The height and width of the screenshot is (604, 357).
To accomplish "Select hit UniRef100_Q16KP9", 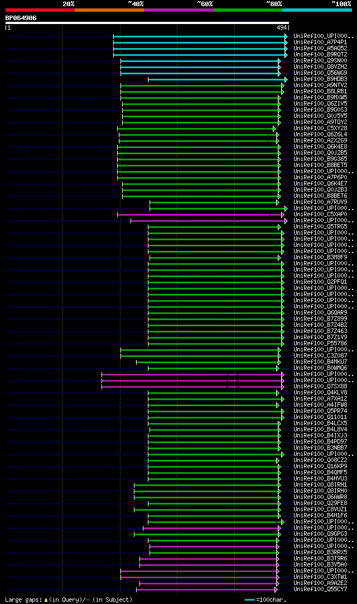I will [320, 466].
